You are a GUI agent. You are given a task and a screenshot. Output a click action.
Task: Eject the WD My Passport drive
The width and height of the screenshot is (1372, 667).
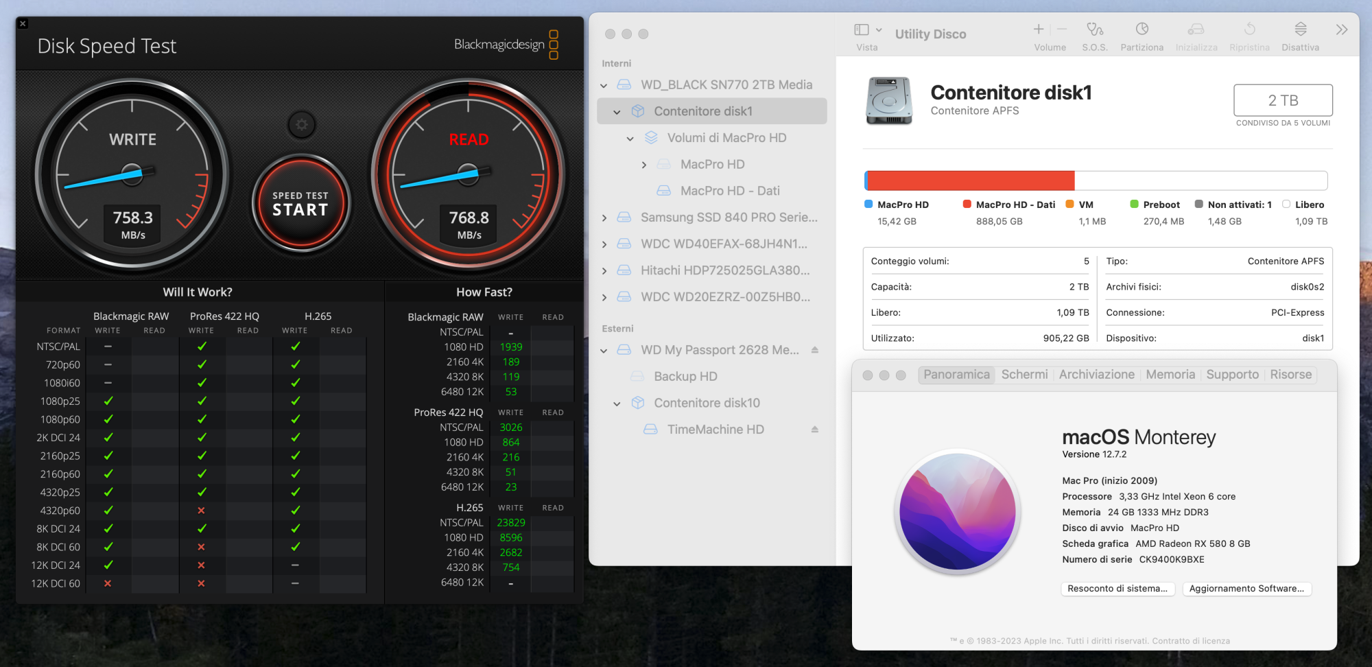click(x=815, y=350)
